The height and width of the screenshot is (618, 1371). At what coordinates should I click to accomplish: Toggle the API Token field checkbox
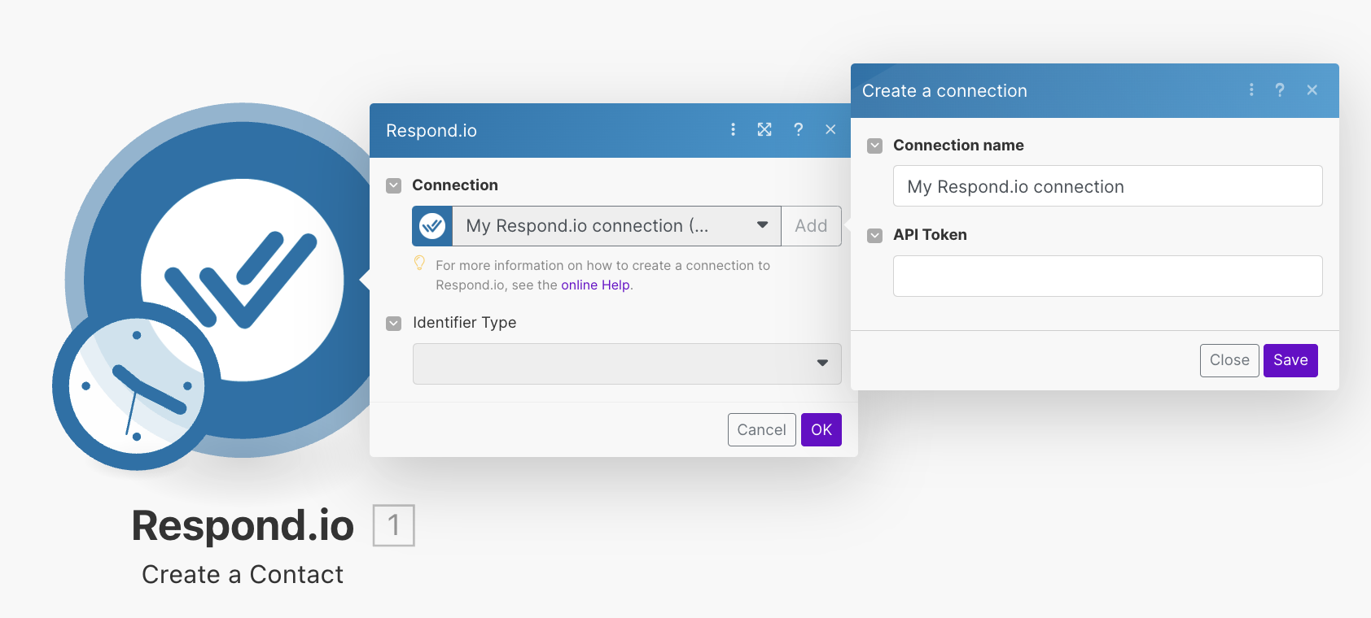tap(875, 235)
